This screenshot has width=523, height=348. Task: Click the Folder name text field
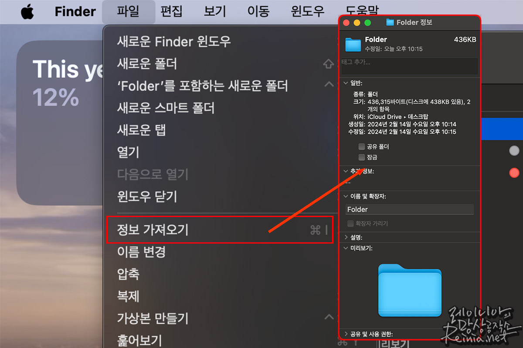coord(409,209)
